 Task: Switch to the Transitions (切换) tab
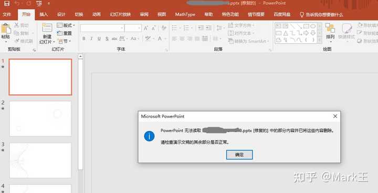[x=79, y=15]
